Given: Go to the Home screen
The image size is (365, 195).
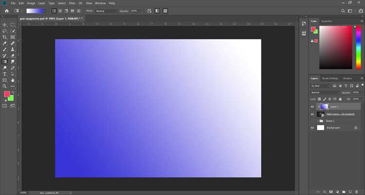Looking at the screenshot, I should 6,11.
